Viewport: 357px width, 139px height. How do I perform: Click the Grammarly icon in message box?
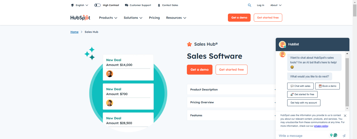point(335,135)
